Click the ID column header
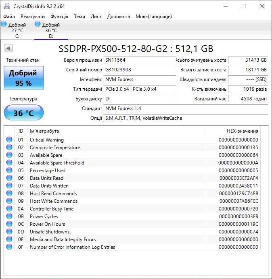272x279 pixels. (21, 131)
